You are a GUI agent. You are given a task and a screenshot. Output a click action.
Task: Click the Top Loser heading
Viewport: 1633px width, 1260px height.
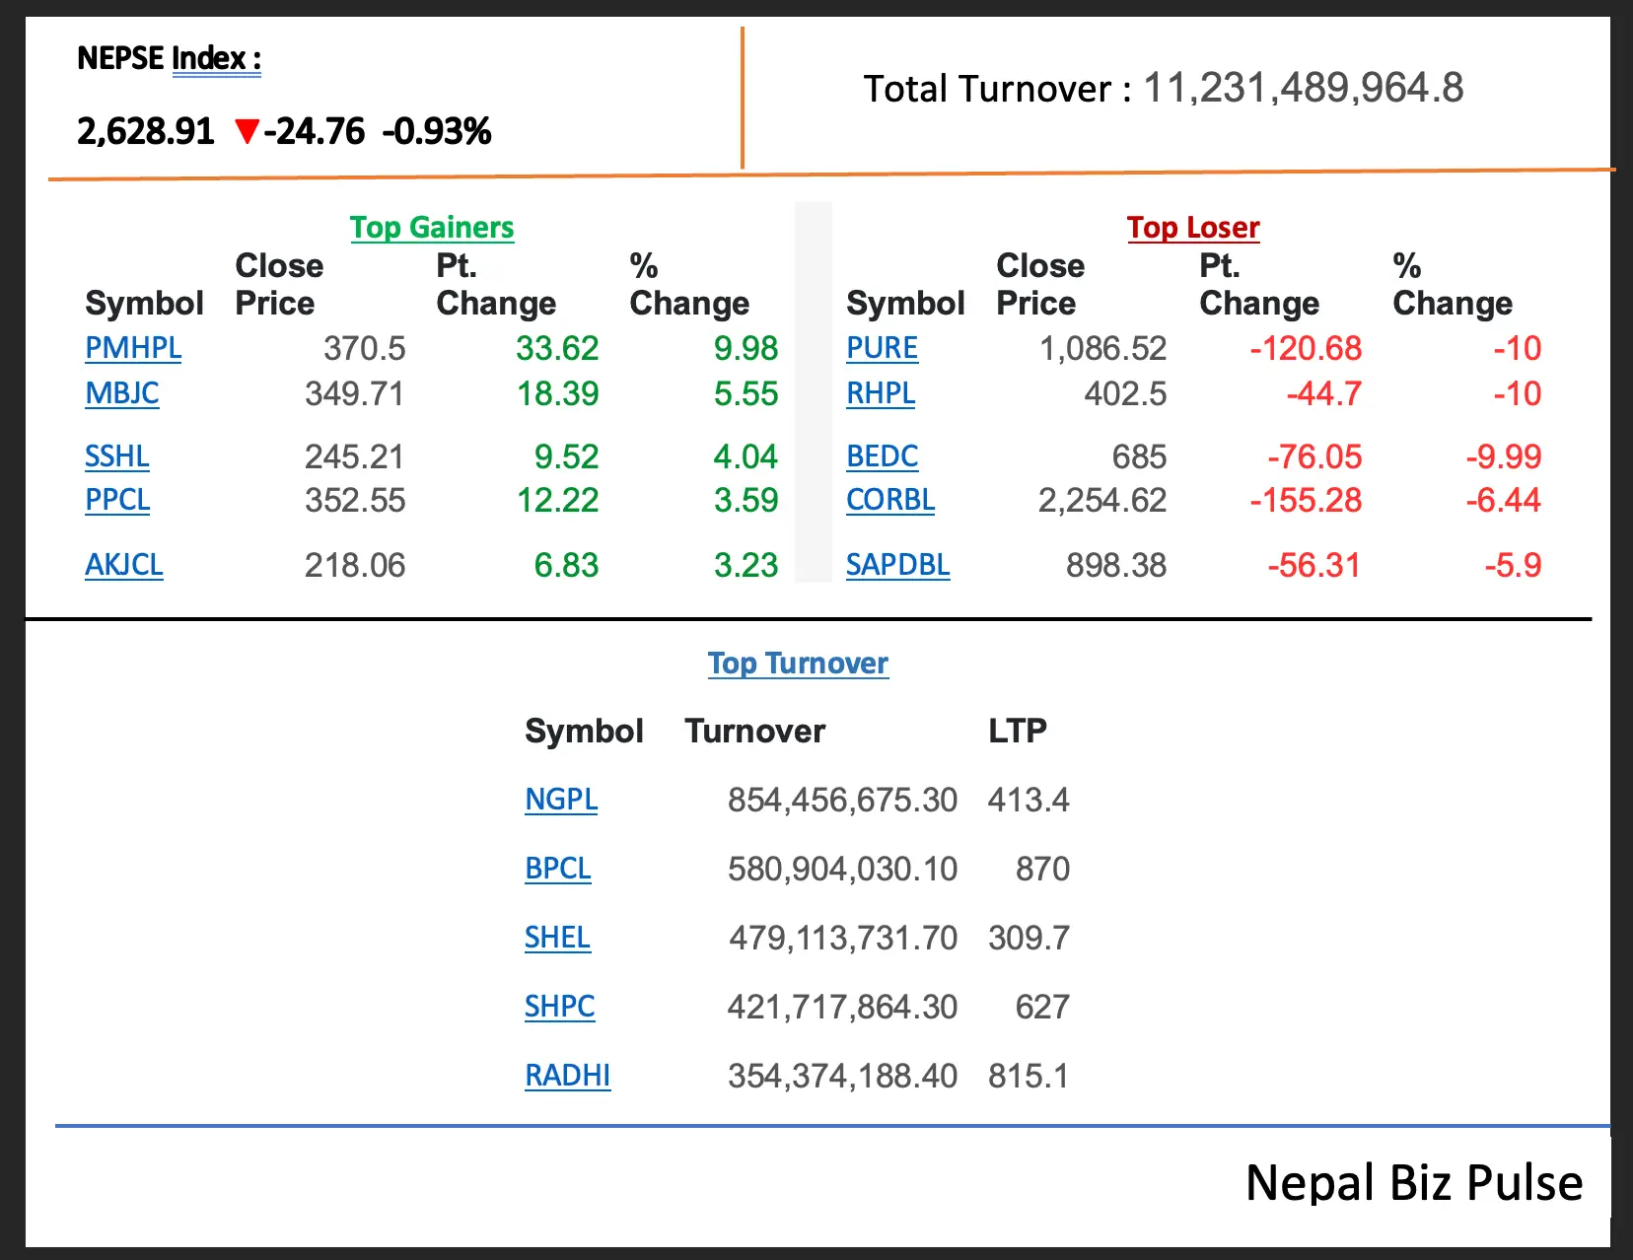(x=1192, y=228)
